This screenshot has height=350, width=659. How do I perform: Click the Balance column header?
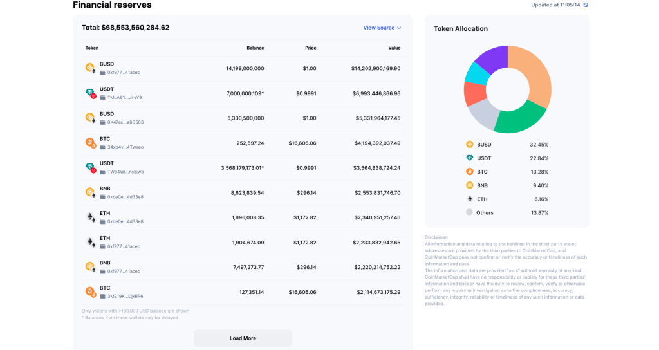[x=255, y=48]
